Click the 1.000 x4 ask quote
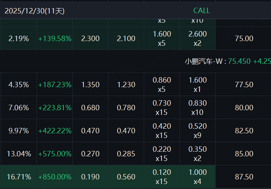 coord(198,177)
